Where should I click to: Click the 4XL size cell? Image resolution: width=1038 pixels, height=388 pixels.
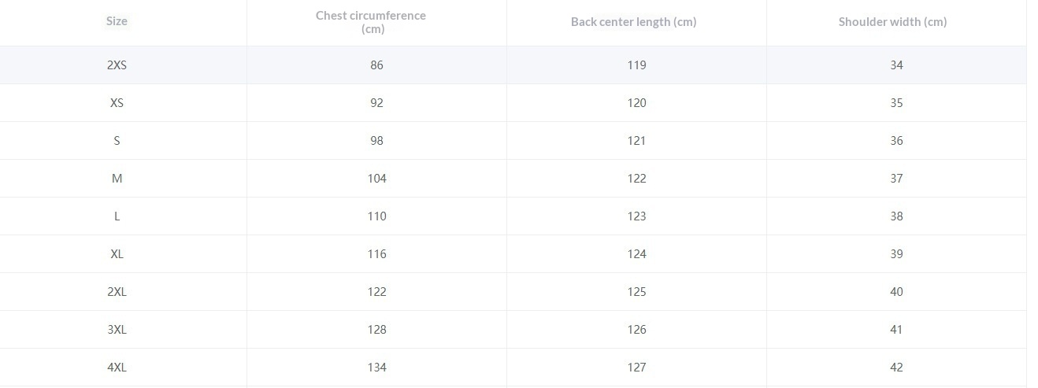[x=117, y=368]
